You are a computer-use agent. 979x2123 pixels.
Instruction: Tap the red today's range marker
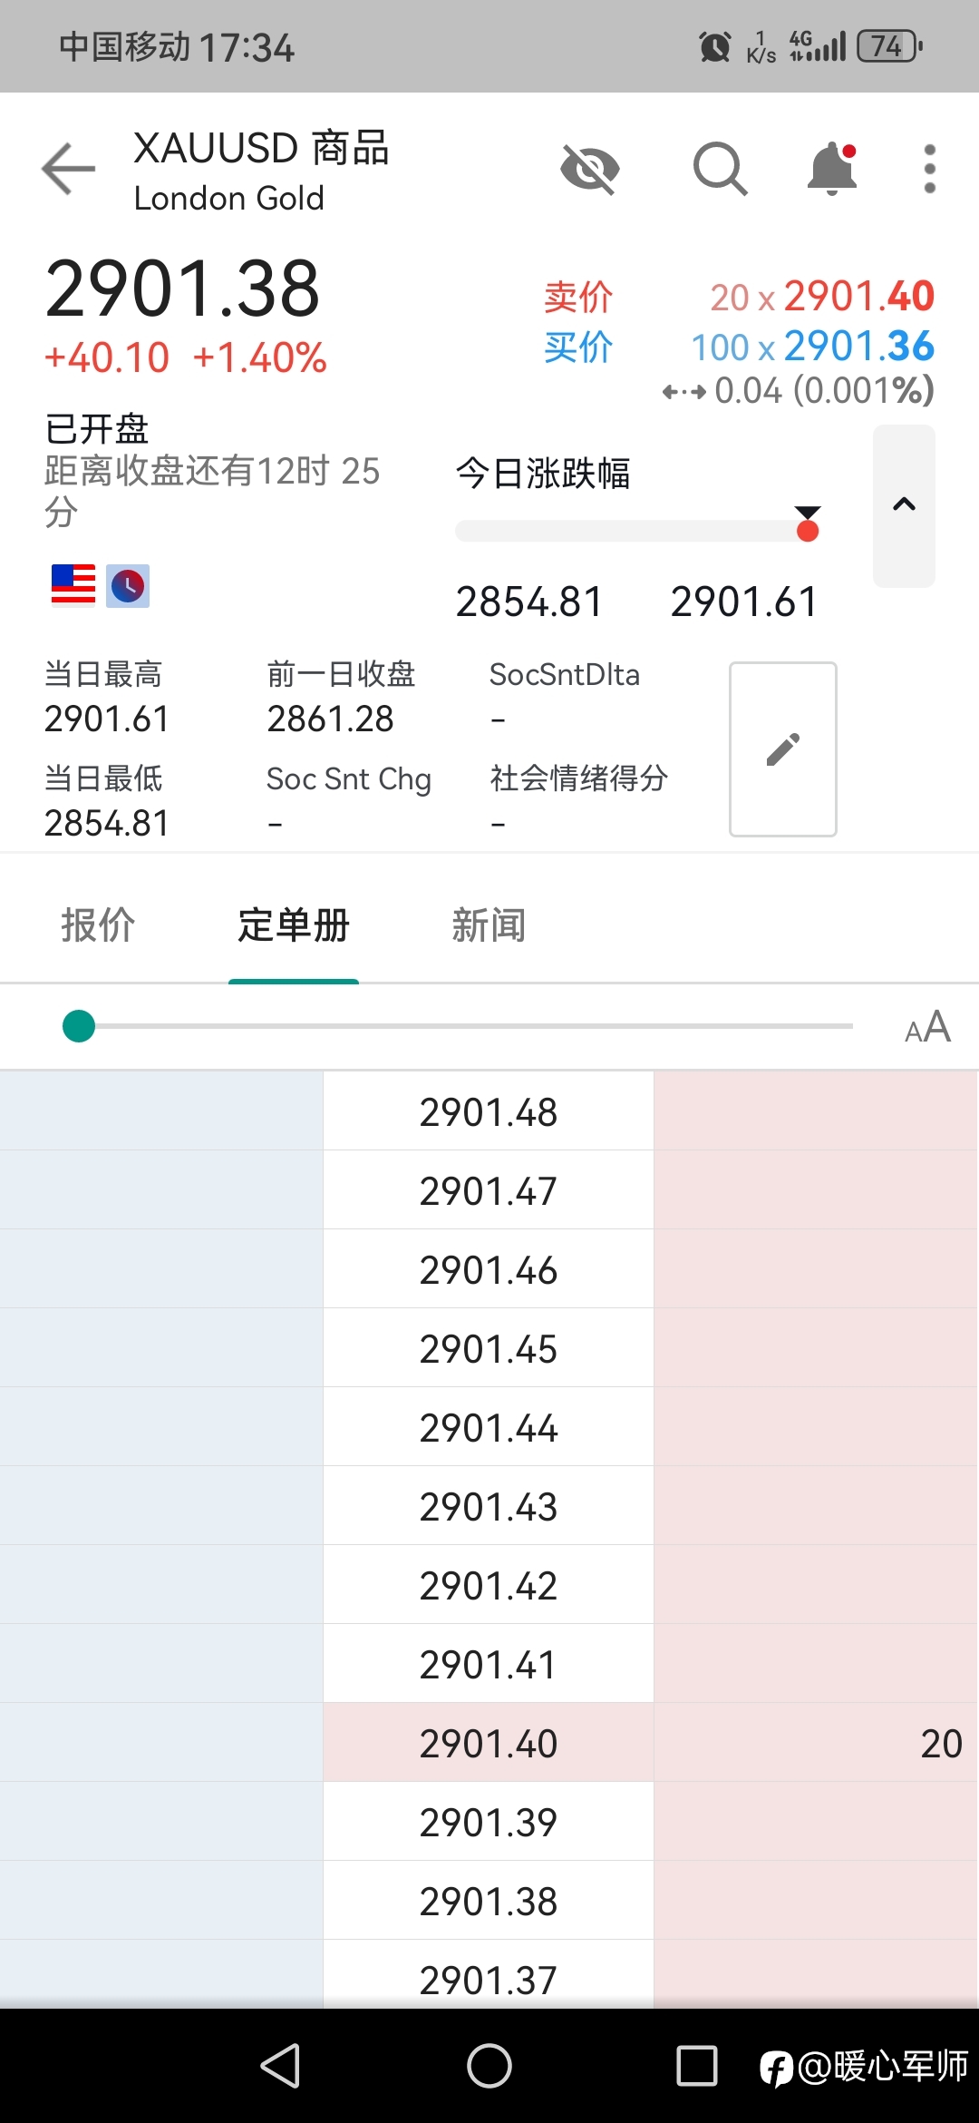coord(808,529)
